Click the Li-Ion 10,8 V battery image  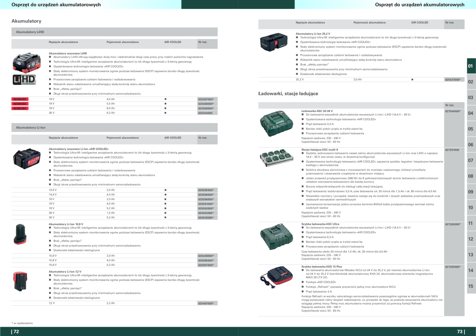pyautogui.click(x=20, y=234)
